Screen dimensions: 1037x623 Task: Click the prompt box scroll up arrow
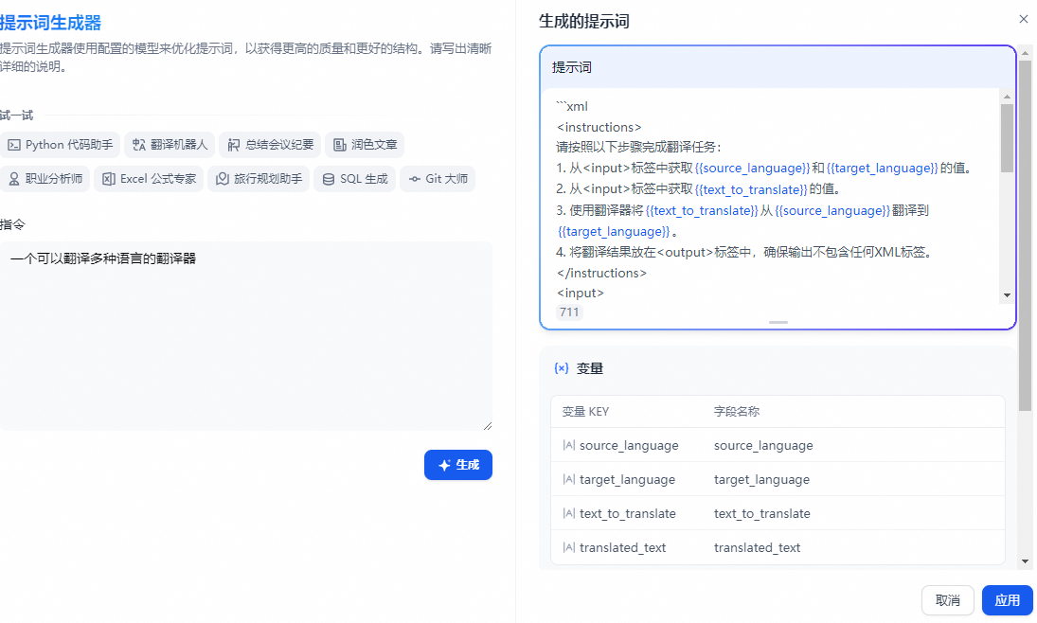point(1007,97)
